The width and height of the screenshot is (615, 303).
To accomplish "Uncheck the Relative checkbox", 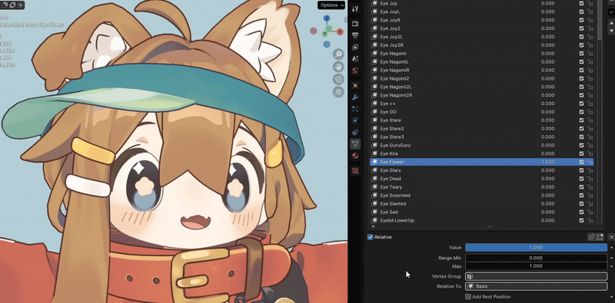I will click(x=370, y=237).
